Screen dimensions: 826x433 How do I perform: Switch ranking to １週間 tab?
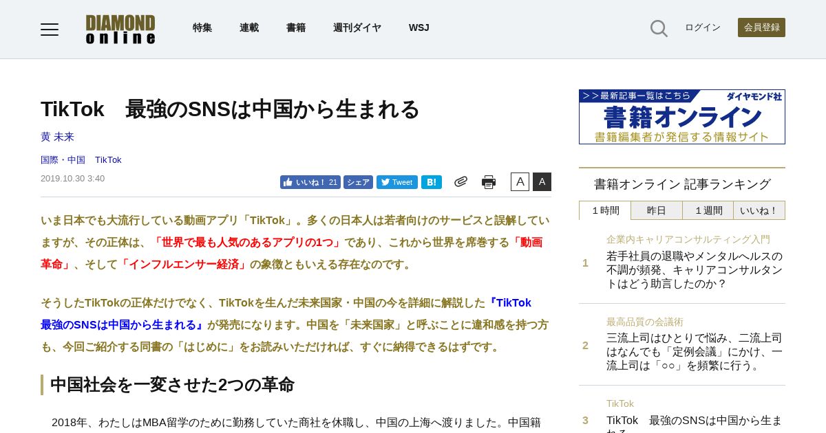[708, 210]
